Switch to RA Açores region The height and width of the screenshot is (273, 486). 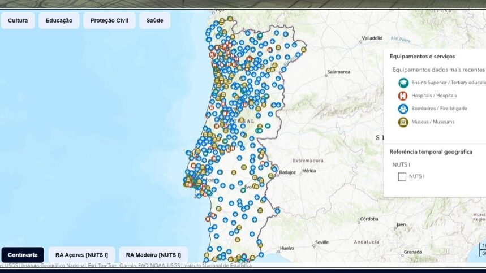pos(81,255)
